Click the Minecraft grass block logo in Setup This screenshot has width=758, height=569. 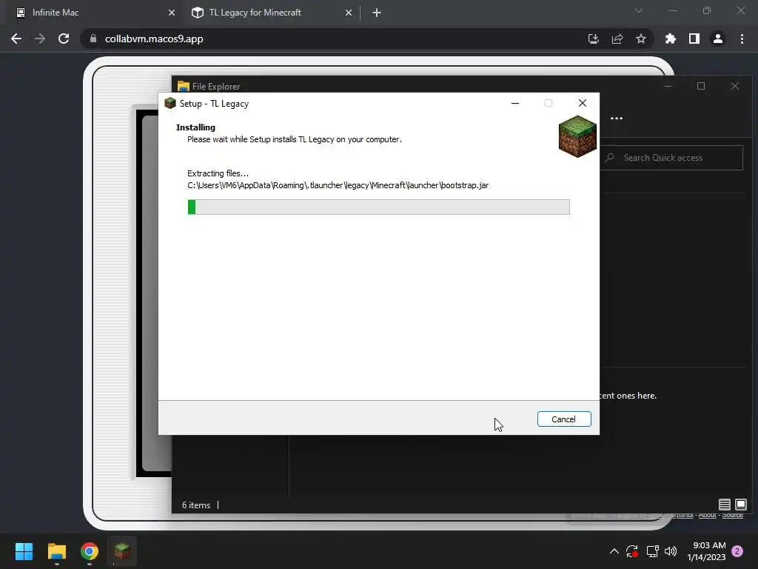click(x=577, y=136)
